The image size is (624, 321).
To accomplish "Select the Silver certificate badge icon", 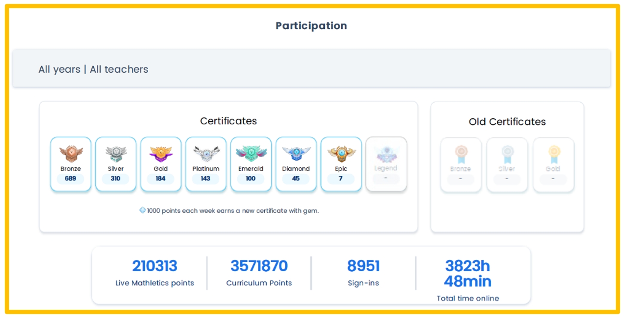I will point(116,153).
